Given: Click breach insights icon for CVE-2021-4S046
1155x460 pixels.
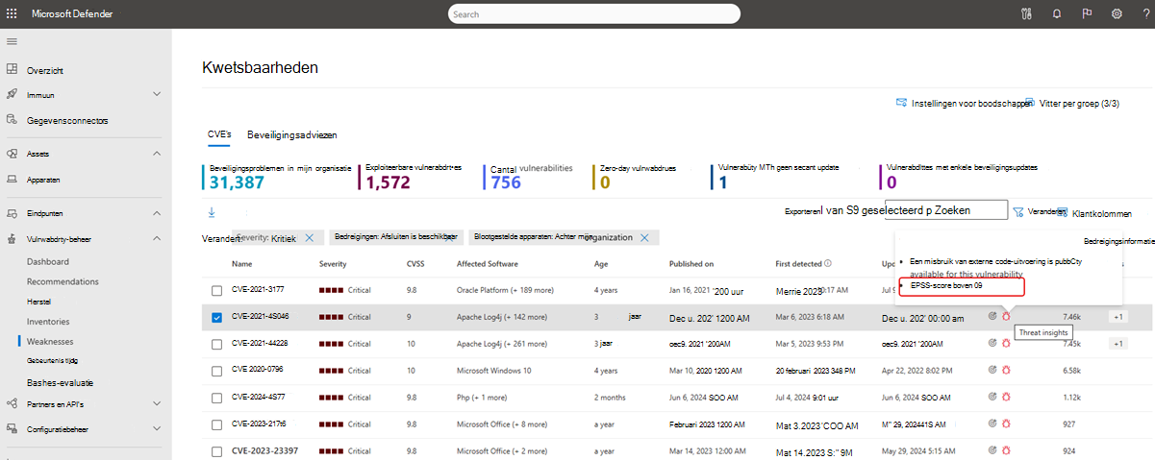Looking at the screenshot, I should point(992,316).
